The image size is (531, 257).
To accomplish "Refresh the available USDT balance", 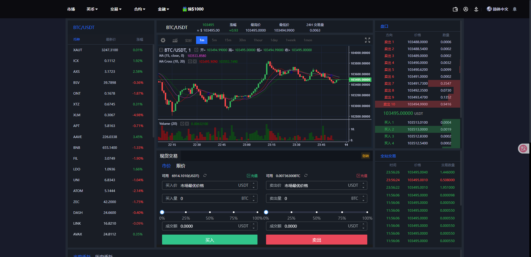I will 205,176.
